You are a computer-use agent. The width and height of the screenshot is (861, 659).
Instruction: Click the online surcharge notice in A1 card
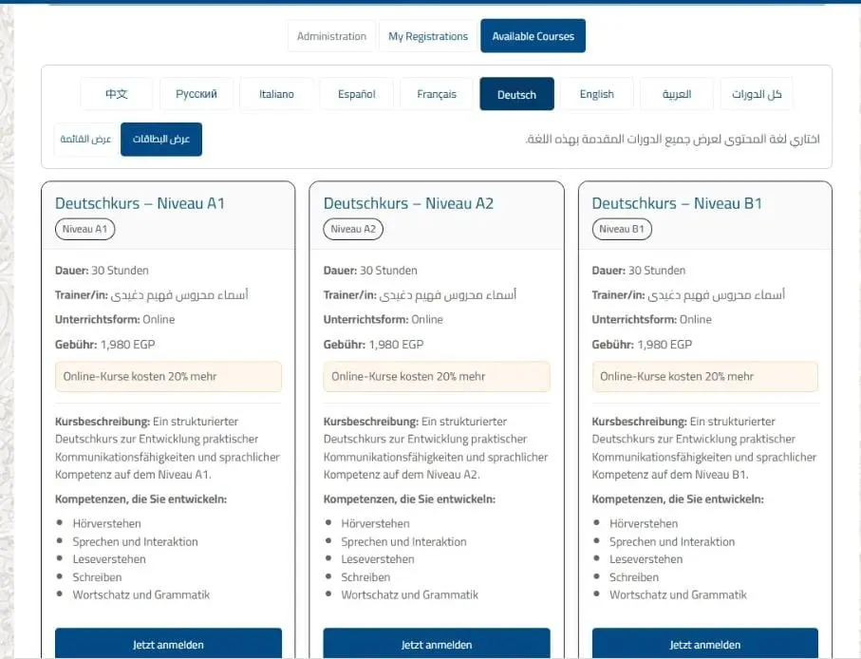click(x=169, y=377)
